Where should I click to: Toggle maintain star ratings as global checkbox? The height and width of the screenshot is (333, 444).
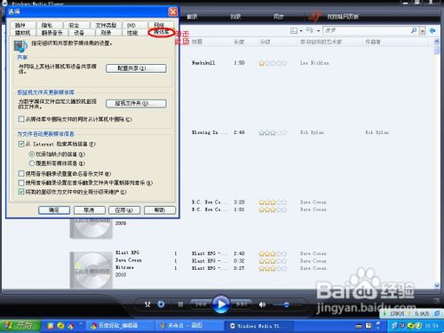point(21,192)
